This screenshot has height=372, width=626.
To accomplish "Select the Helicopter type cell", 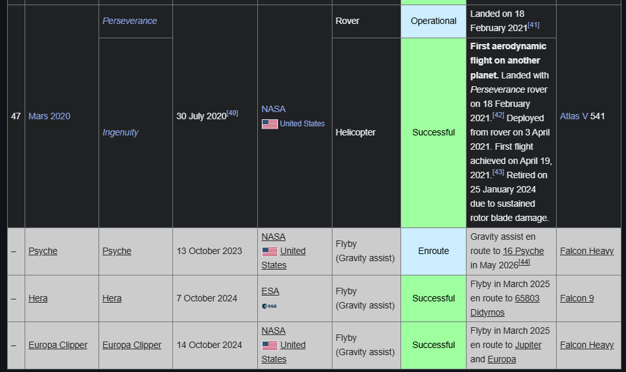I will point(366,132).
